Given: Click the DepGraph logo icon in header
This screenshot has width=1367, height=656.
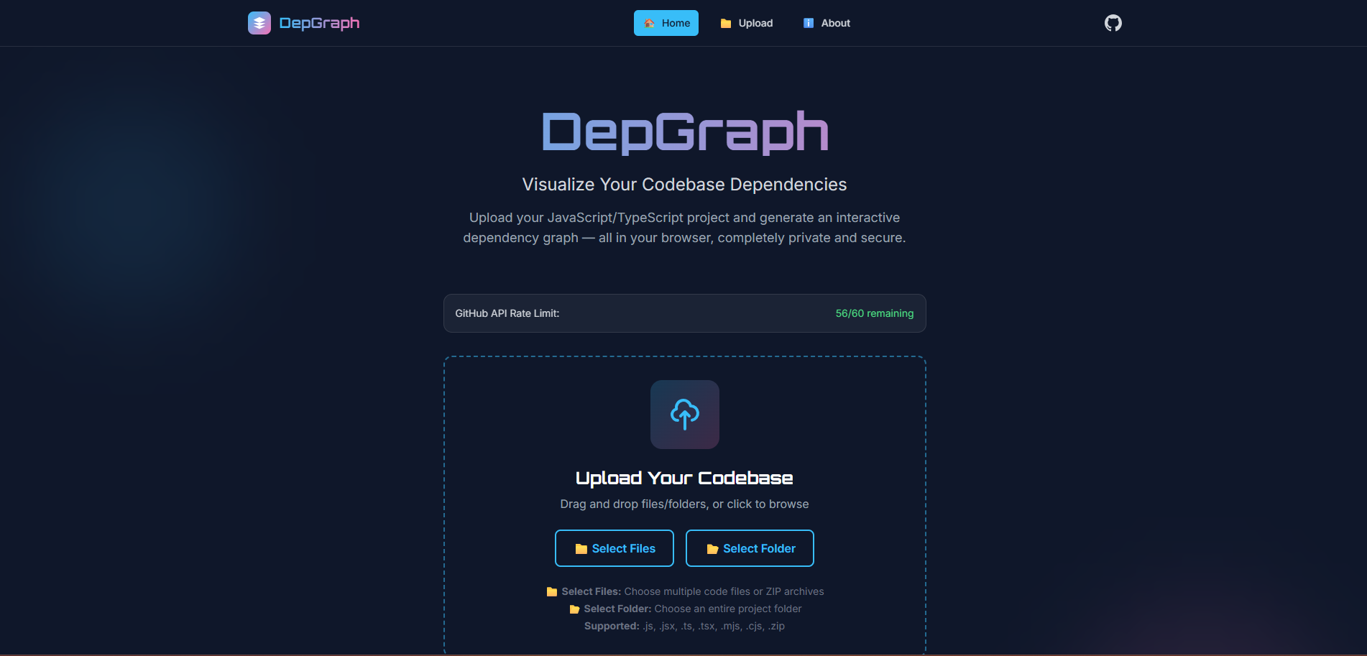Looking at the screenshot, I should pos(259,23).
